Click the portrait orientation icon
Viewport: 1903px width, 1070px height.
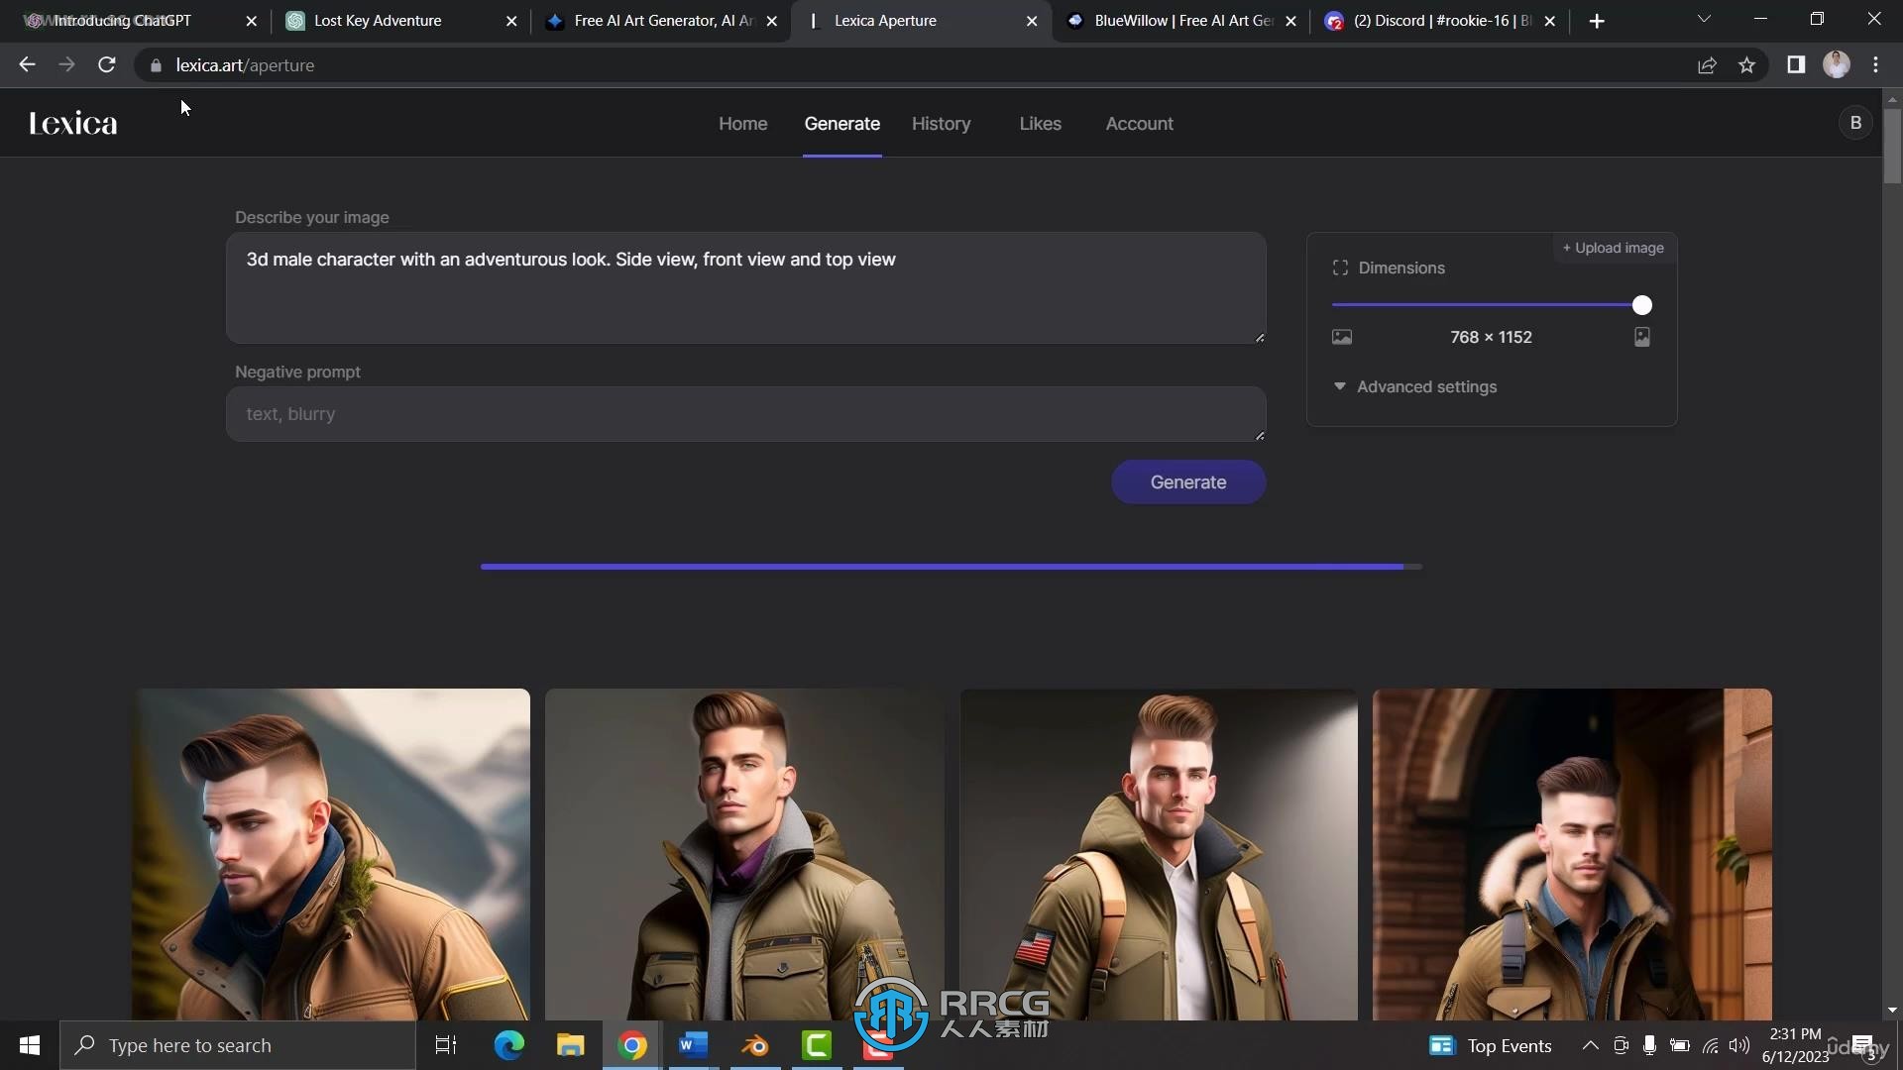pyautogui.click(x=1643, y=337)
